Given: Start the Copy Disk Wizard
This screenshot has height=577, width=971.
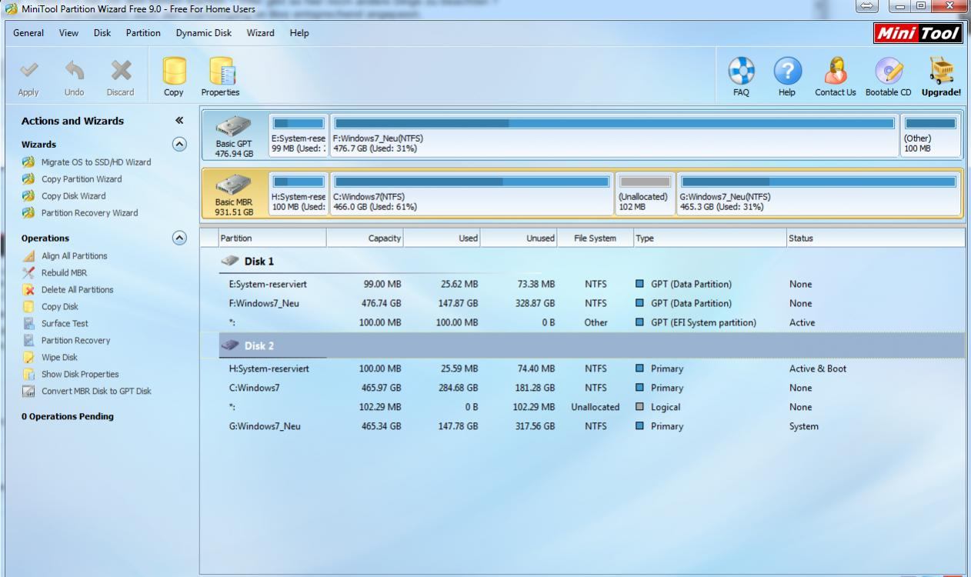Looking at the screenshot, I should [73, 196].
